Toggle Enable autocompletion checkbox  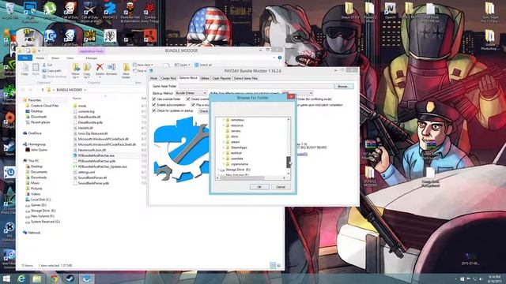[154, 105]
